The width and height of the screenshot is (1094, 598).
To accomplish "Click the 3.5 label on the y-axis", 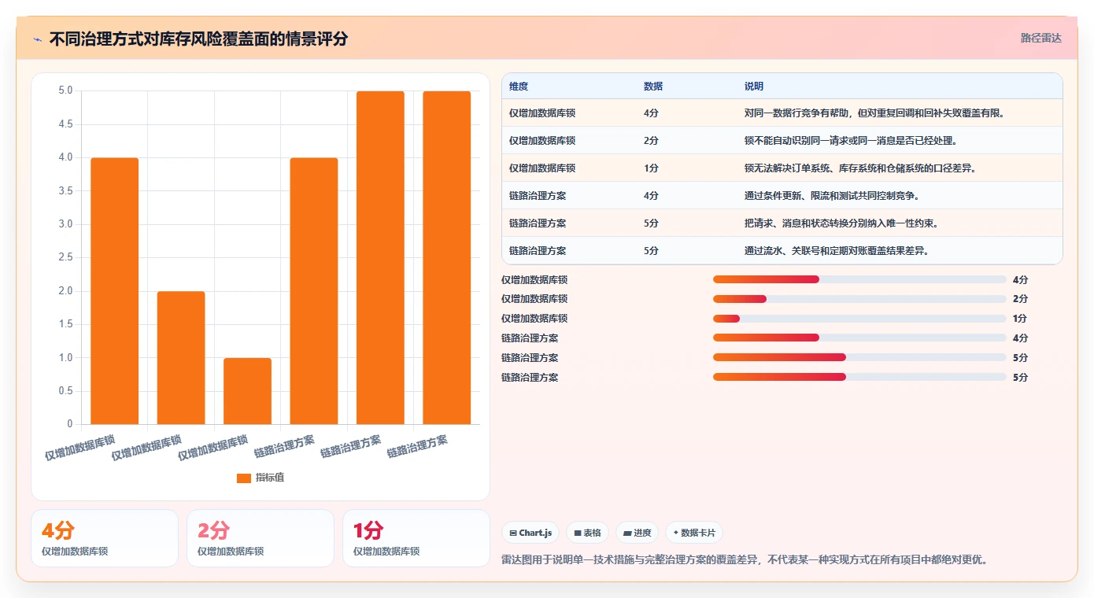I will pos(65,191).
